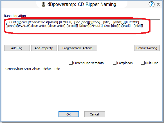Open Programmable Actions

click(78, 48)
